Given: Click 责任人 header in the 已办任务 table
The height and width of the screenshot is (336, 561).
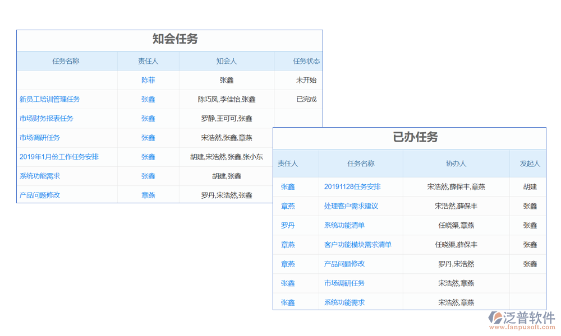Looking at the screenshot, I should (x=288, y=164).
